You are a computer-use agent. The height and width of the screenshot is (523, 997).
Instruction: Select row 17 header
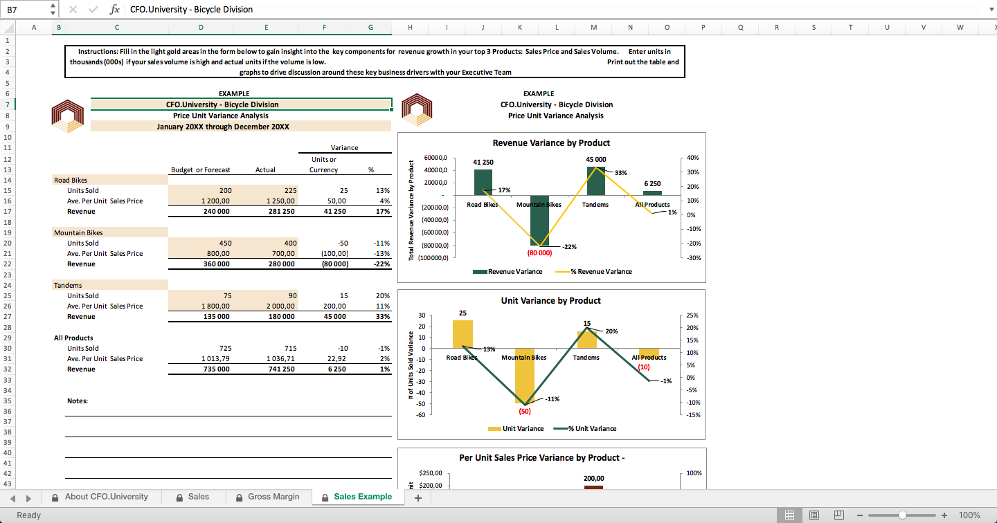7,212
